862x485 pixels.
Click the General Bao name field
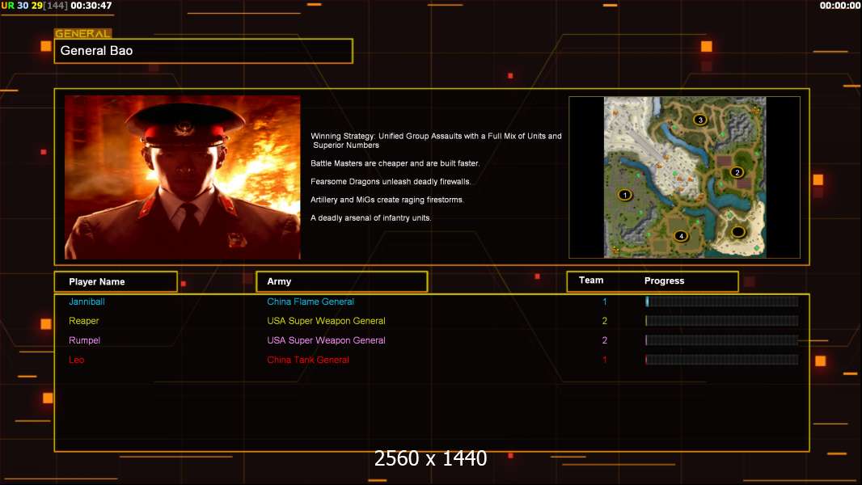click(x=204, y=51)
